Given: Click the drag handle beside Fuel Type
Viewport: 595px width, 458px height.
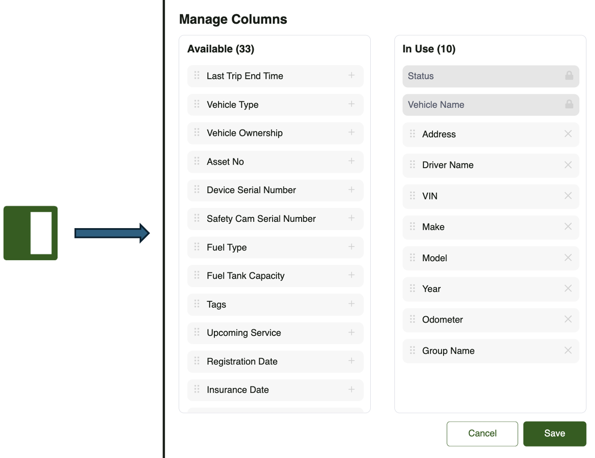Looking at the screenshot, I should click(x=197, y=247).
